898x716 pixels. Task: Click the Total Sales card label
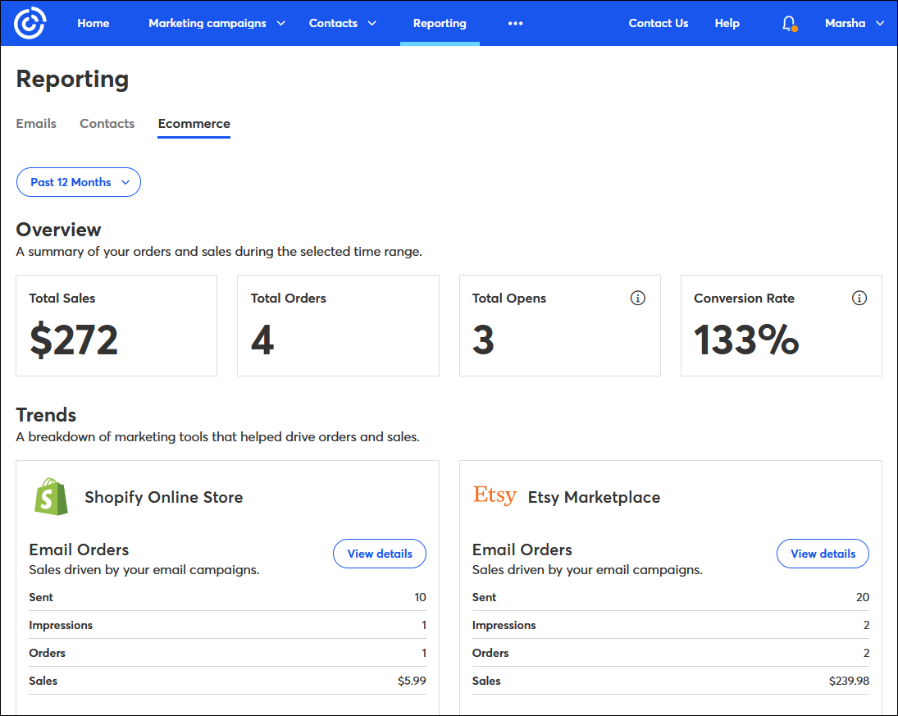62,299
